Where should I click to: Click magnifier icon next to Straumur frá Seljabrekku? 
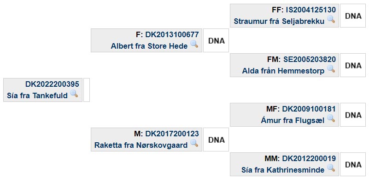pos(331,19)
